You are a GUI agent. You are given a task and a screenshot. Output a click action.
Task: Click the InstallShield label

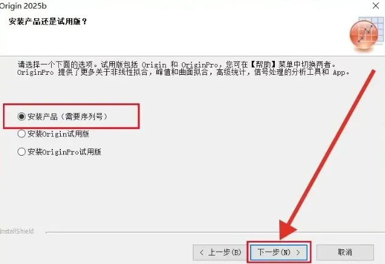[16, 231]
